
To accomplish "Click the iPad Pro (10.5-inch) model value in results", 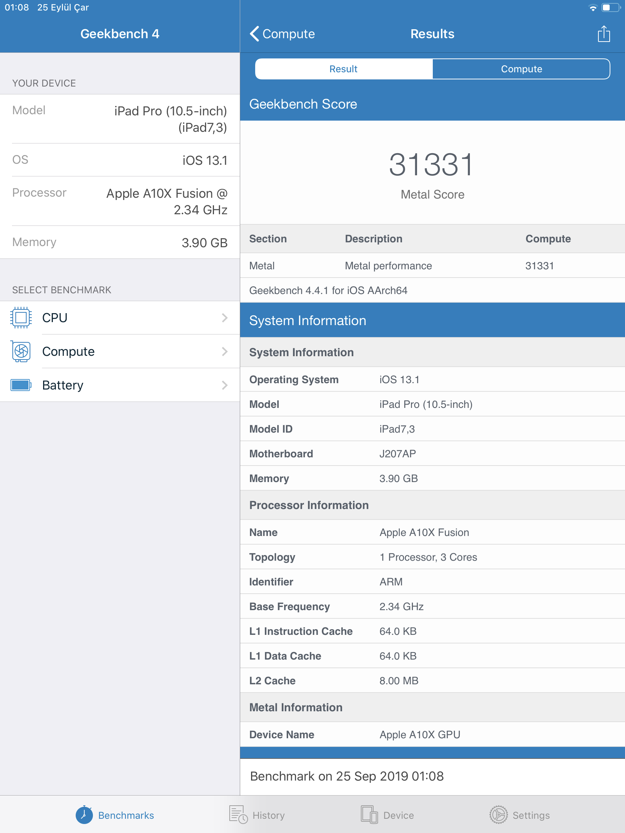I will pyautogui.click(x=426, y=405).
